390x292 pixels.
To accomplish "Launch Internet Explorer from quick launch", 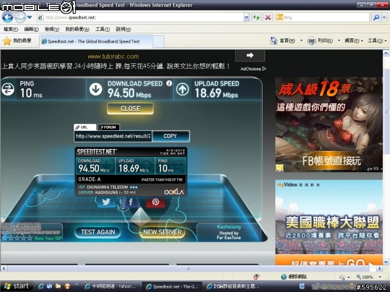I will pos(41,287).
